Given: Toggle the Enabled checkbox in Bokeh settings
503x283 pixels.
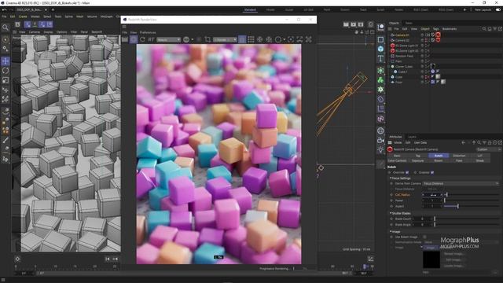Looking at the screenshot, I should coord(432,173).
